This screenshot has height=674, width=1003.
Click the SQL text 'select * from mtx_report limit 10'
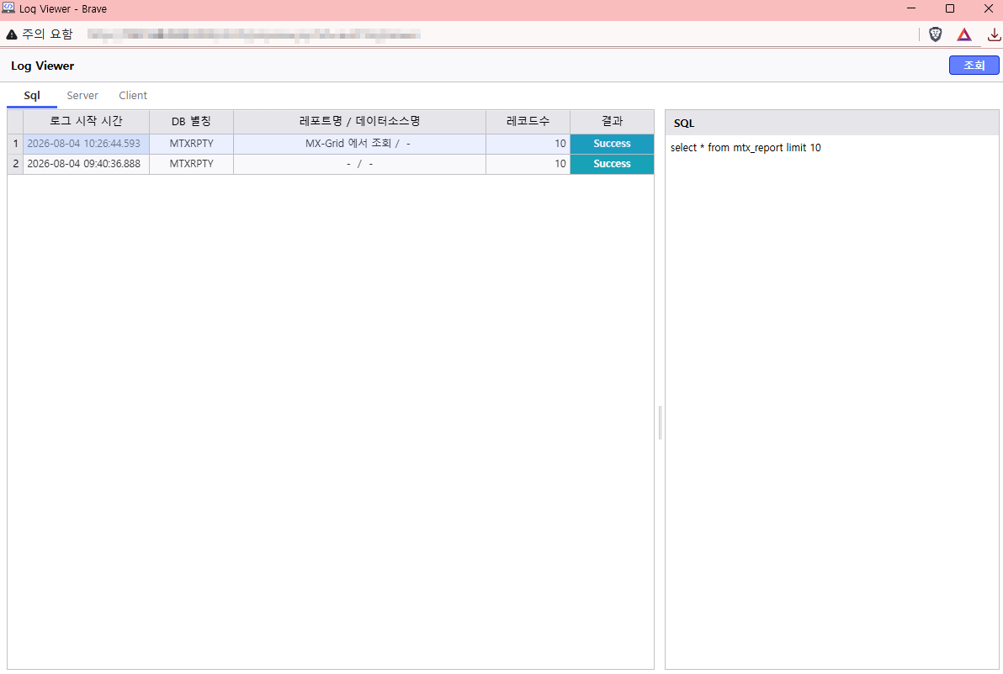746,148
